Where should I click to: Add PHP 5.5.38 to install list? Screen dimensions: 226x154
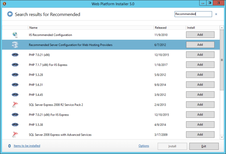coord(200,124)
